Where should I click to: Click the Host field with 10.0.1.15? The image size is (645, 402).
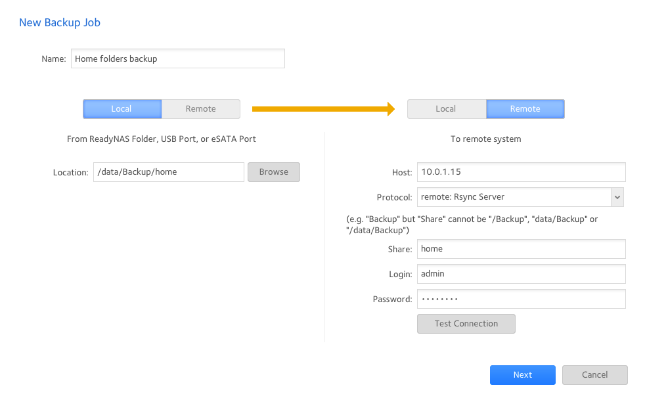pos(521,172)
